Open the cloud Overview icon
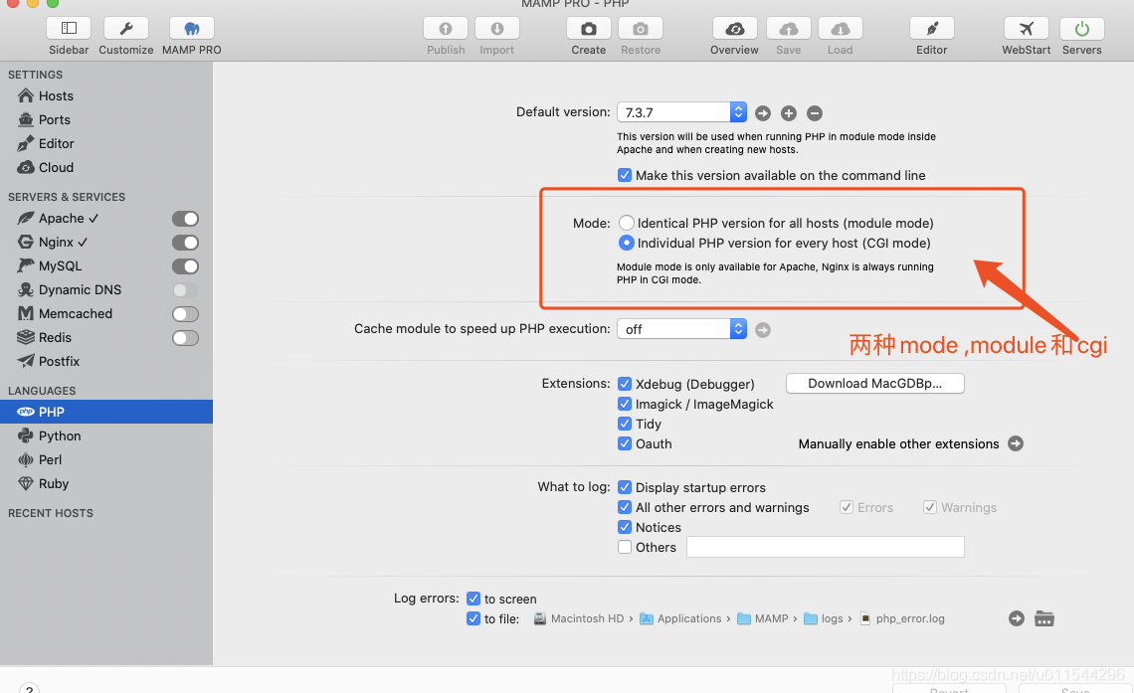1134x693 pixels. 735,28
